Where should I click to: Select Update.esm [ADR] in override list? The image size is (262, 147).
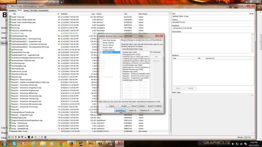pyautogui.click(x=130, y=52)
